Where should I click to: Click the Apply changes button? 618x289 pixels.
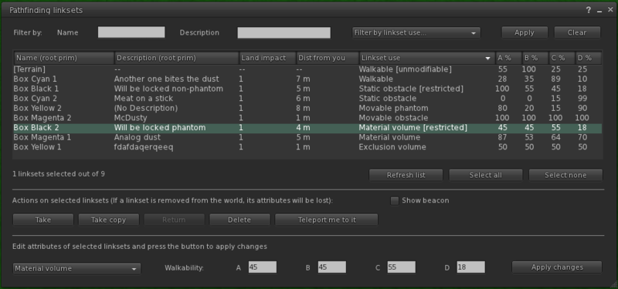pyautogui.click(x=557, y=267)
